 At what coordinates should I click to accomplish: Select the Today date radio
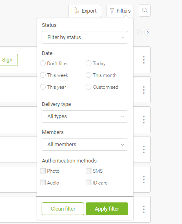click(89, 64)
